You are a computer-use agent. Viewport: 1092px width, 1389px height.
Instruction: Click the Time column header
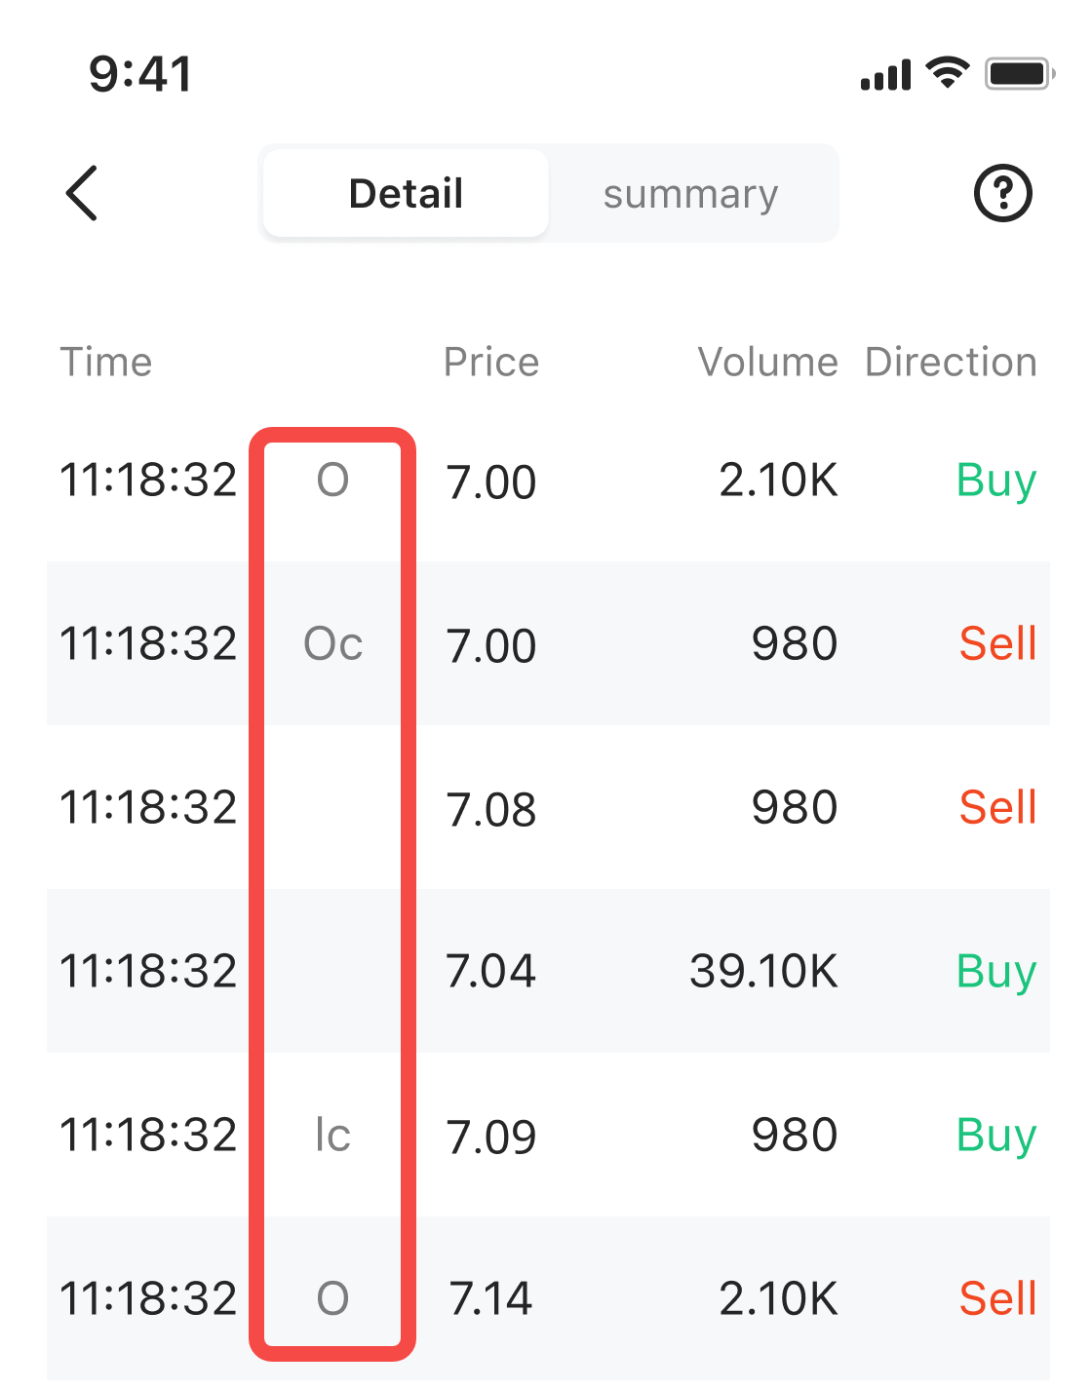coord(106,363)
